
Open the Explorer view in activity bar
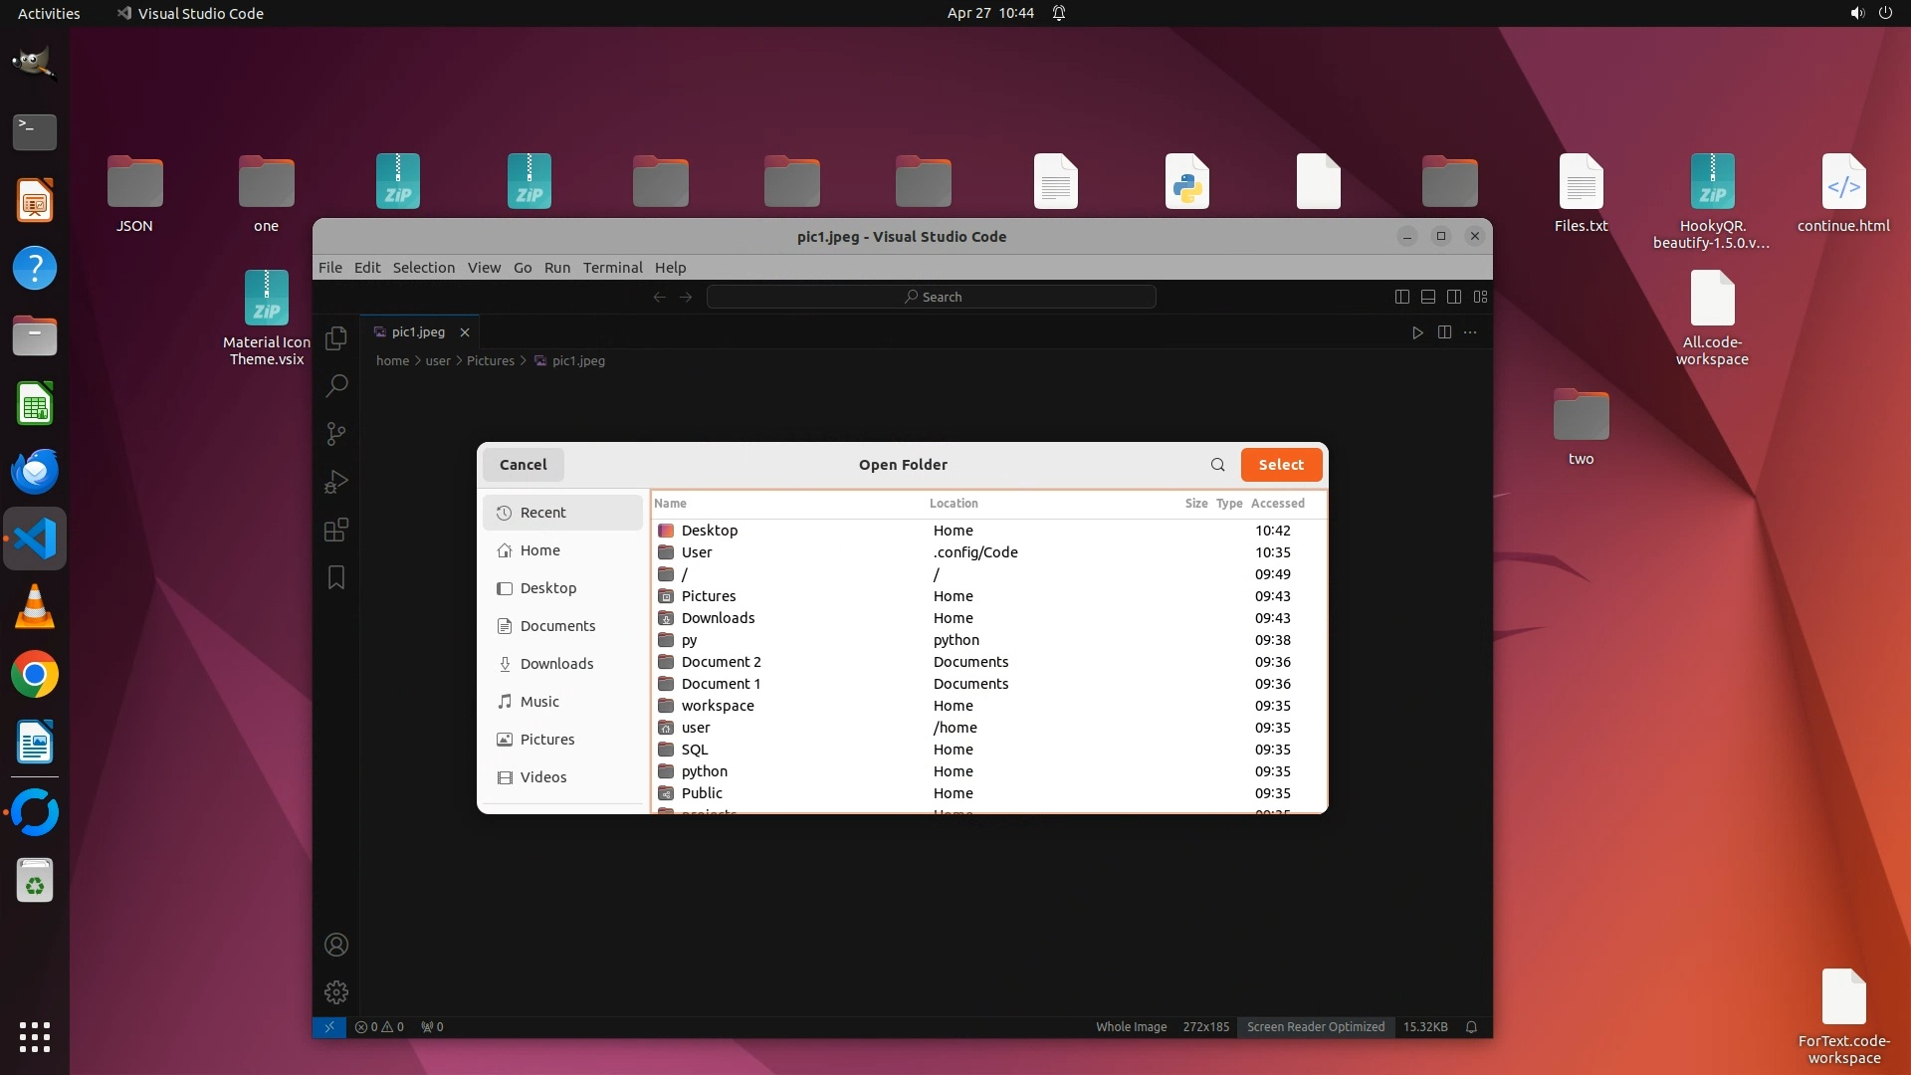coord(336,337)
